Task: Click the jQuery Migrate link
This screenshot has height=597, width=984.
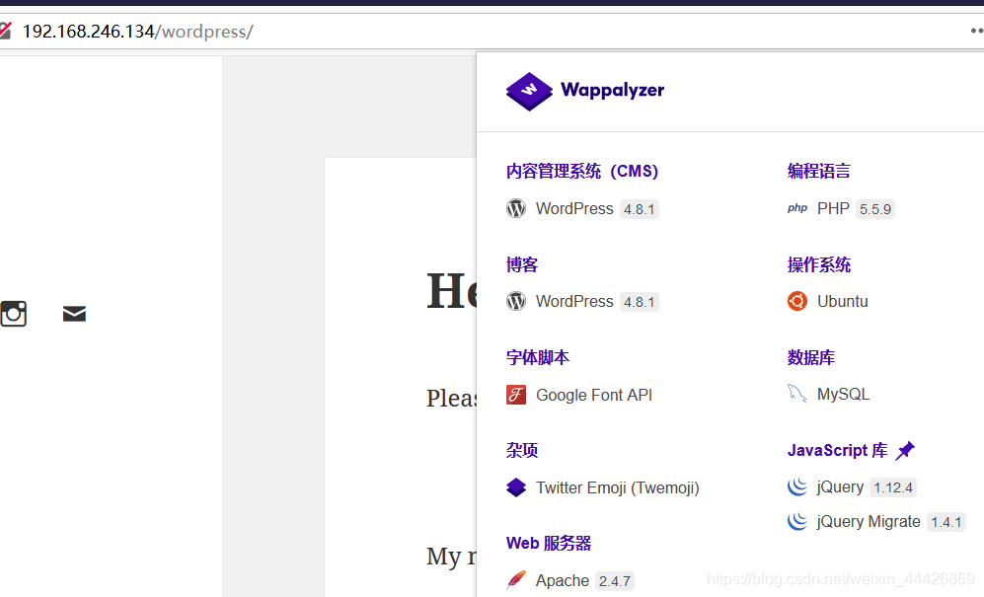Action: [x=868, y=522]
